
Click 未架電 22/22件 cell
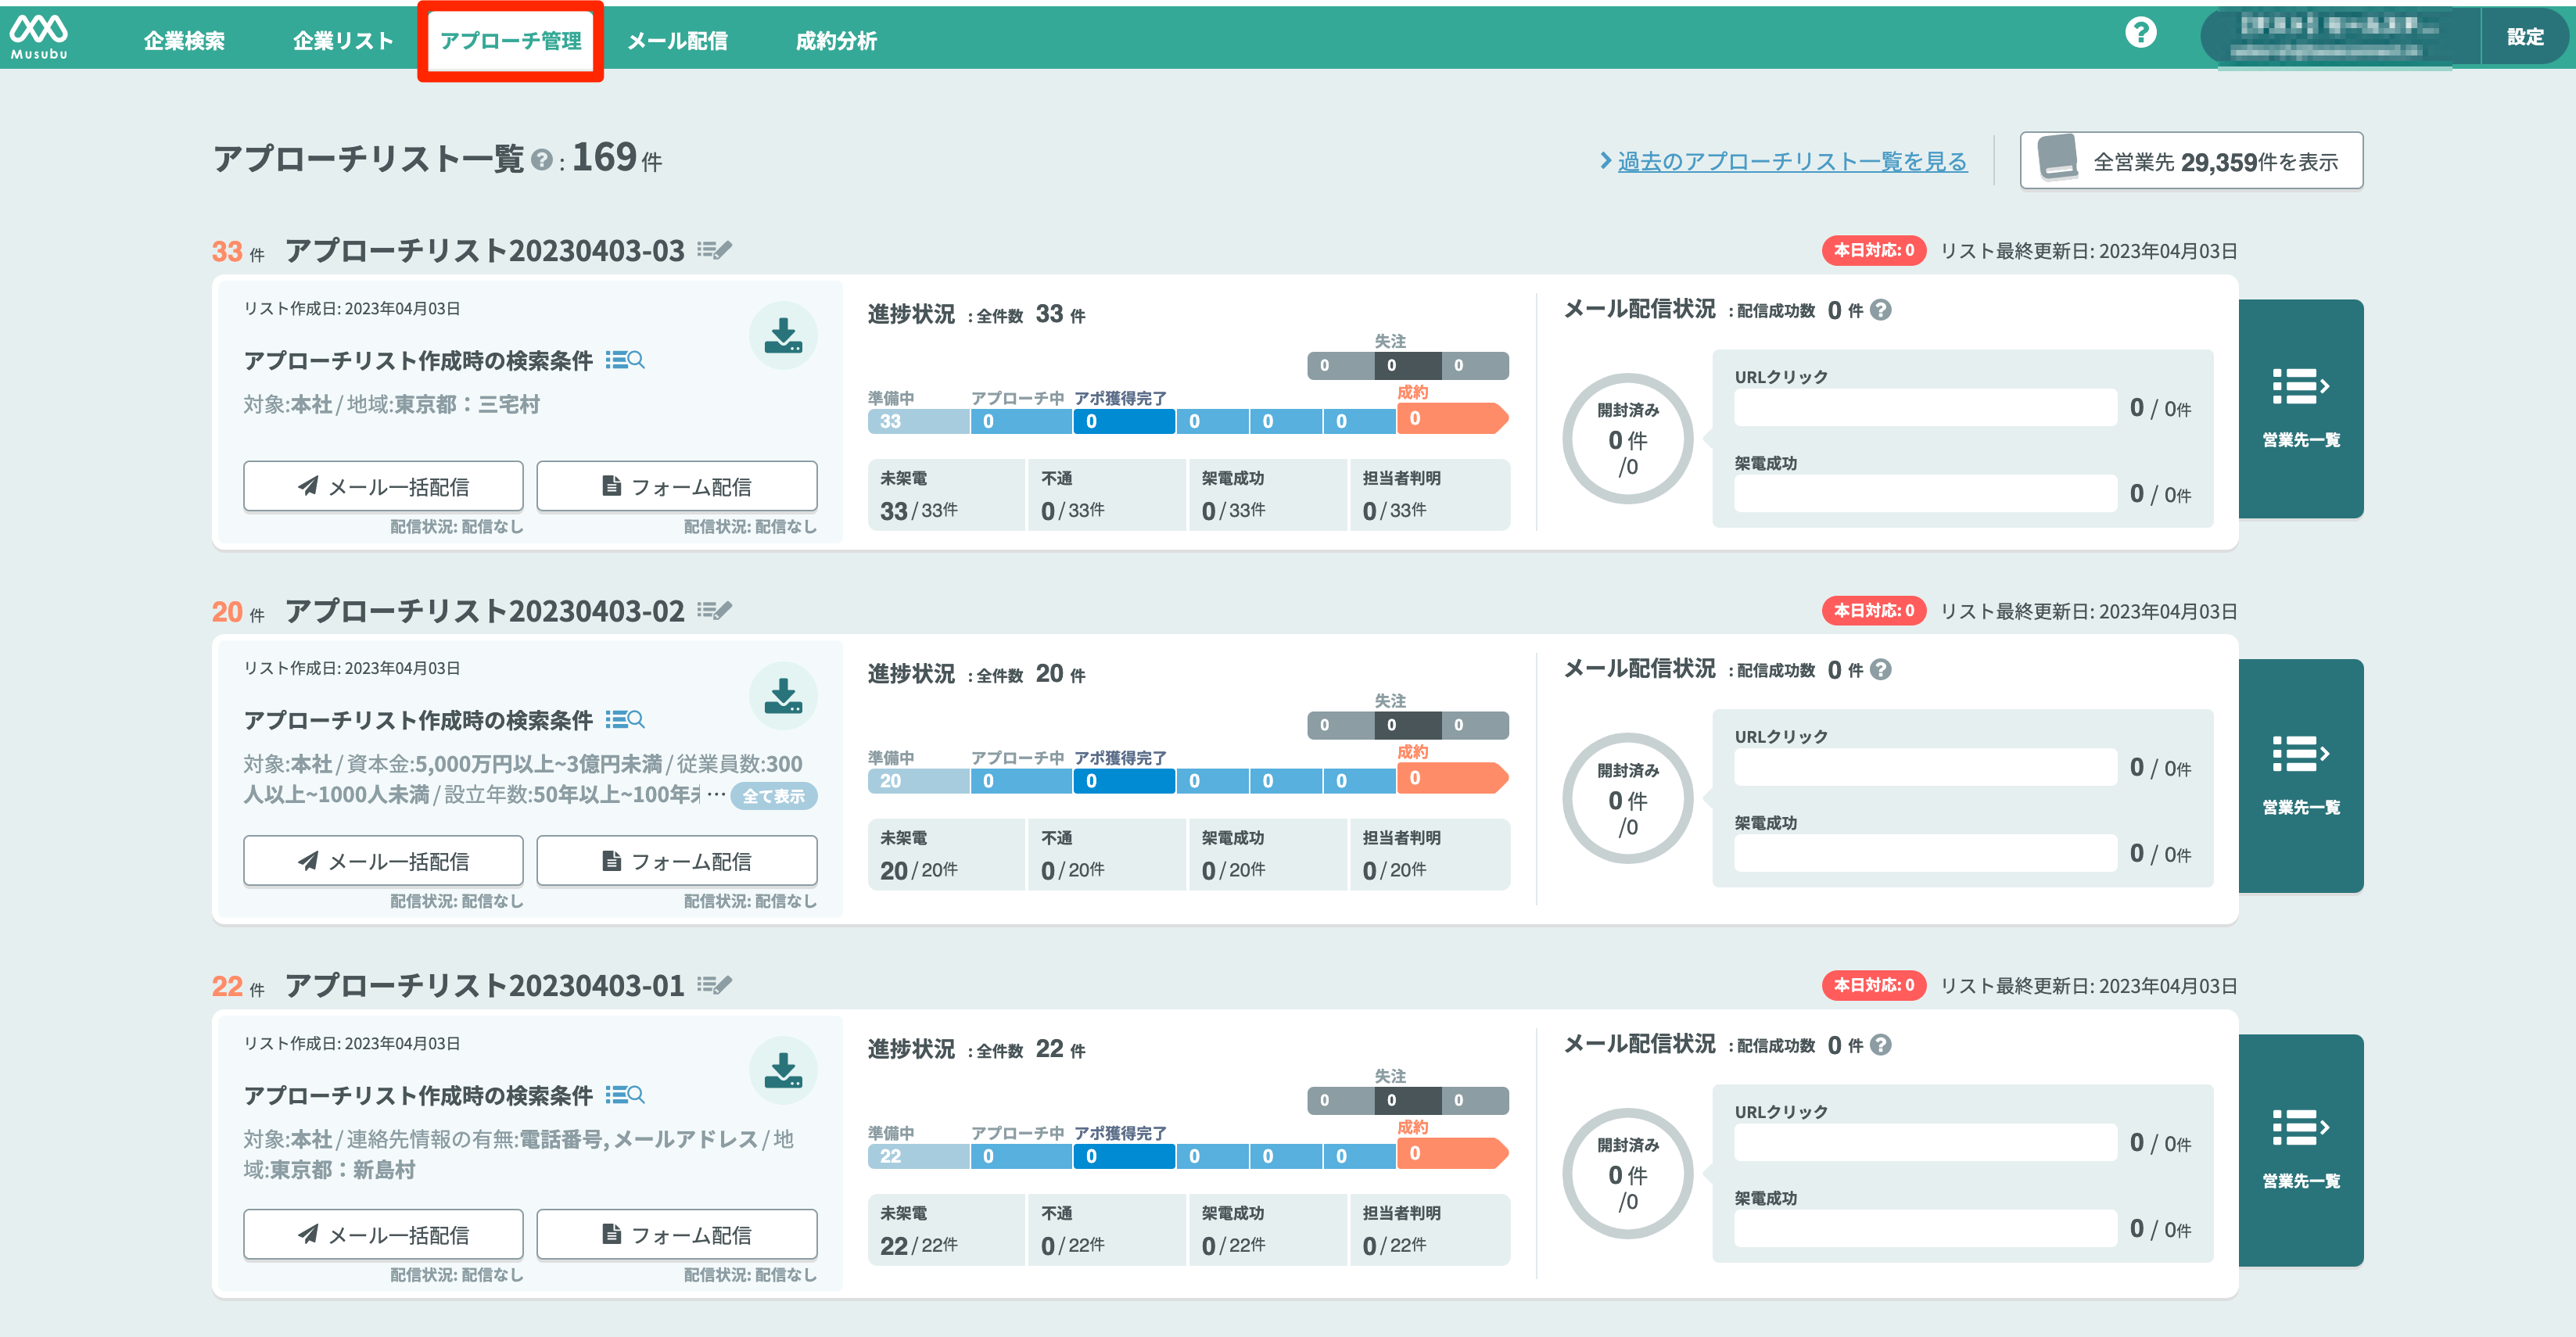[946, 1230]
